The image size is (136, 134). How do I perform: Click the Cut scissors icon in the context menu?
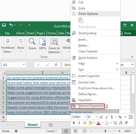coord(74,2)
